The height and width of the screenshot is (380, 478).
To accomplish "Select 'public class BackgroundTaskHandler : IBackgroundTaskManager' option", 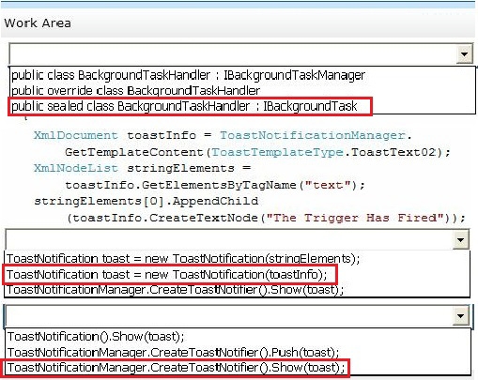I will pos(188,75).
